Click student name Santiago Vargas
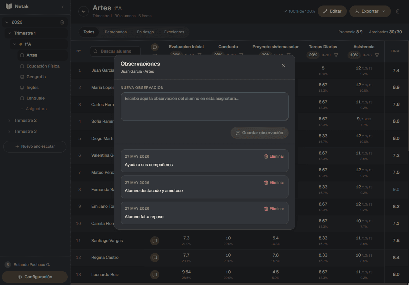This screenshot has height=285, width=409. point(107,241)
